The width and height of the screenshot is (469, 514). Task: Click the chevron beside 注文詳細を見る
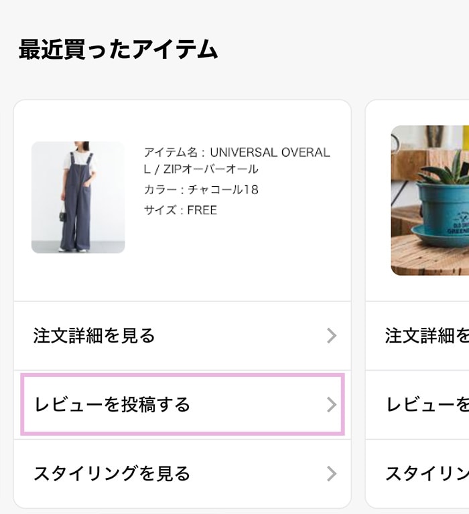pyautogui.click(x=331, y=335)
